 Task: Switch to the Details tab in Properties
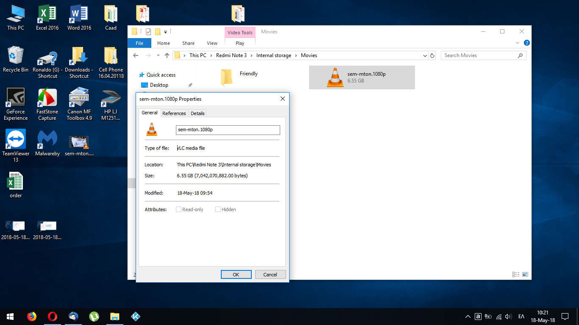198,113
